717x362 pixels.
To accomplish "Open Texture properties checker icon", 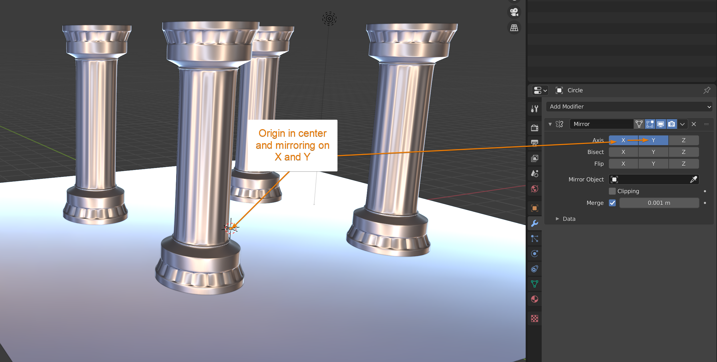I will click(534, 318).
